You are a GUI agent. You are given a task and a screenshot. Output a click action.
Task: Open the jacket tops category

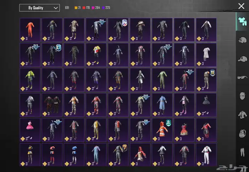[242, 114]
